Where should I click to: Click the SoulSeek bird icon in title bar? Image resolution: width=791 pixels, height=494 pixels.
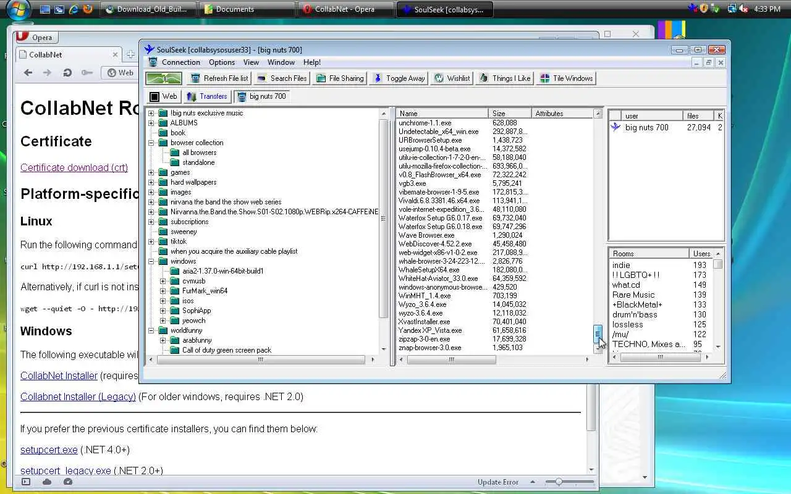[x=149, y=49]
